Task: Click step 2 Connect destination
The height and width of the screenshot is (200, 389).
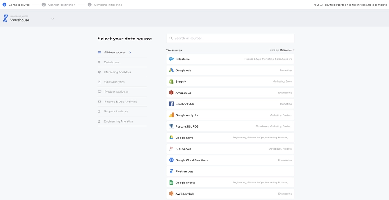Action: tap(59, 5)
